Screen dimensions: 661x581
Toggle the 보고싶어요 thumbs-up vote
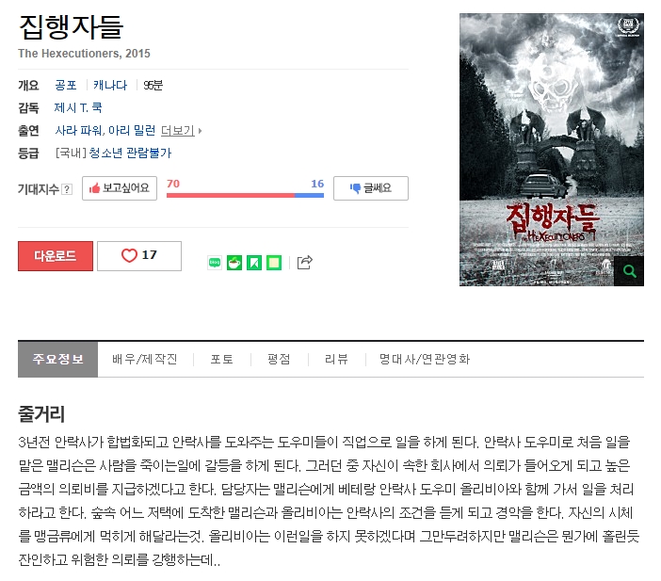point(120,188)
